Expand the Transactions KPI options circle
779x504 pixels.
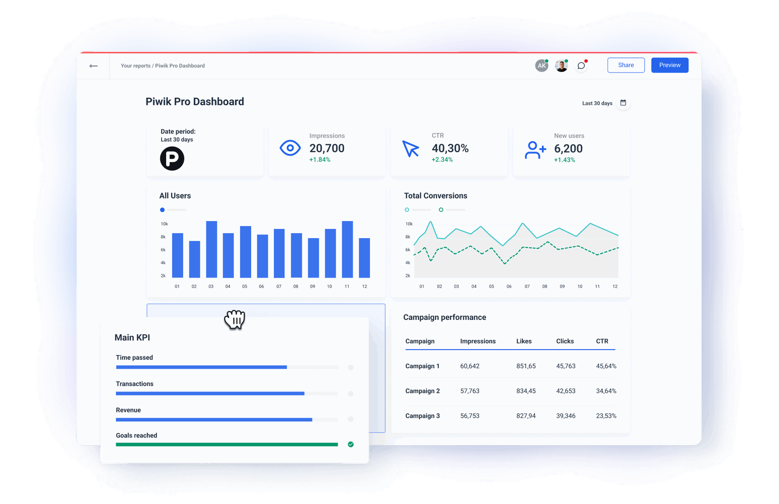point(351,393)
